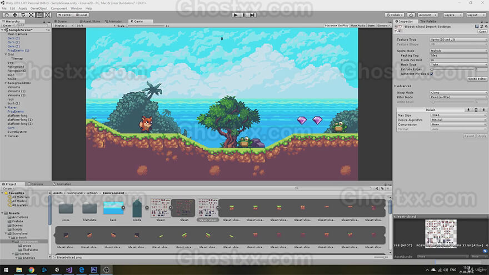
Task: Open Microsoft Edge from the taskbar
Action: (81, 269)
